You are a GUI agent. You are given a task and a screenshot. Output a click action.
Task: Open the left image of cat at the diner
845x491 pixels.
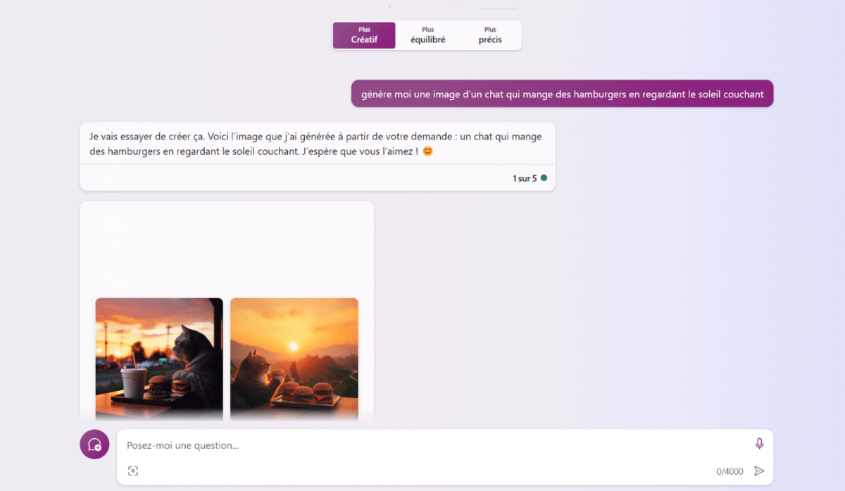point(158,358)
